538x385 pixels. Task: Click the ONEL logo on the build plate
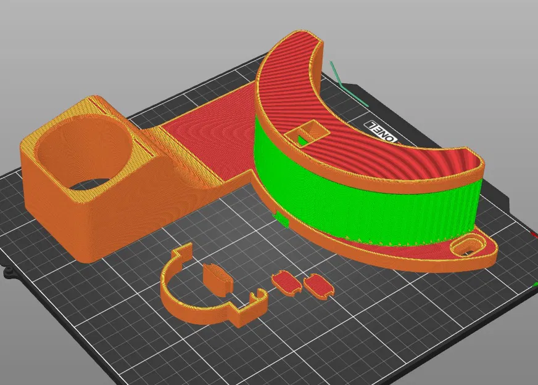(x=381, y=133)
